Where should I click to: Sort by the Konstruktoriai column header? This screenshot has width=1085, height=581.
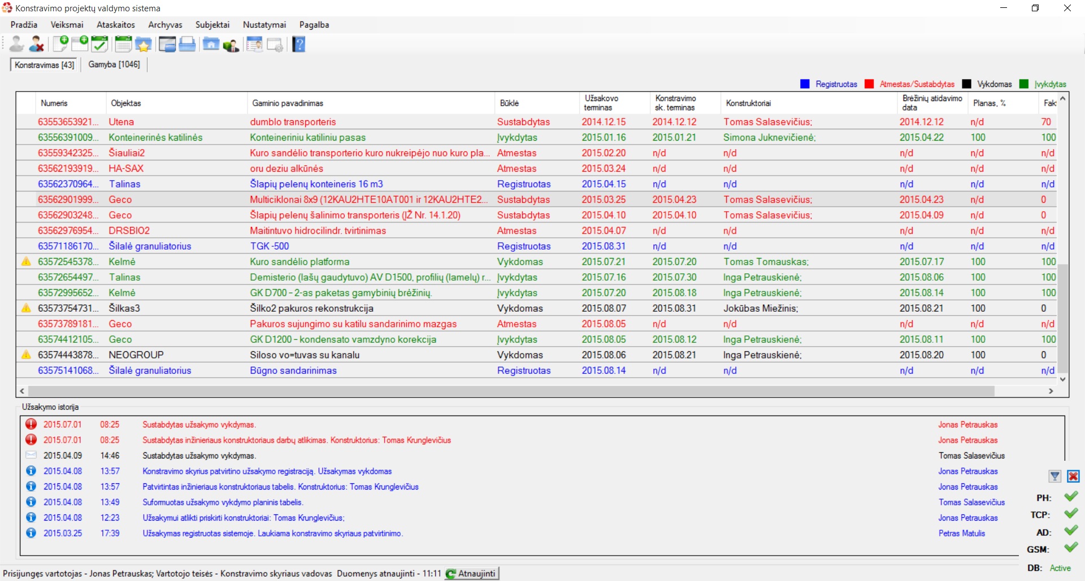tap(809, 103)
